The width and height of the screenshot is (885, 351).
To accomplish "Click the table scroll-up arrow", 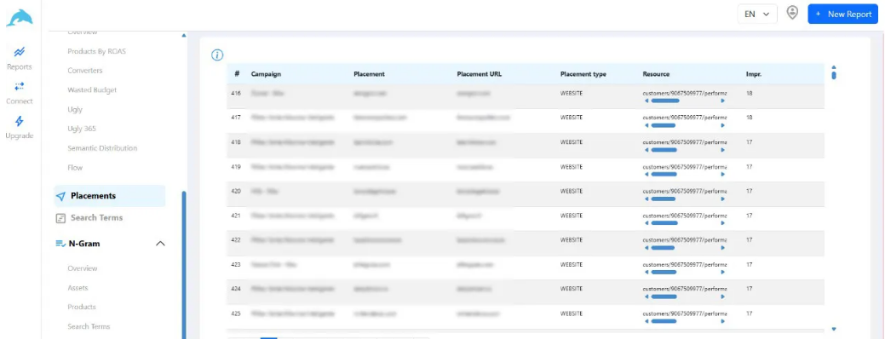I will (834, 66).
